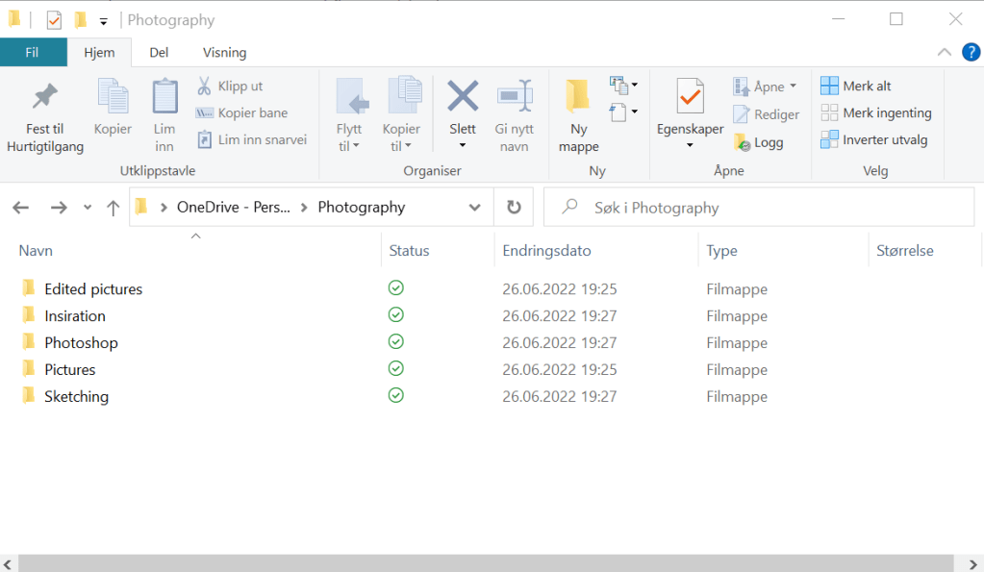Expand the recent locations arrow near navigation
The width and height of the screenshot is (984, 572).
click(x=88, y=208)
